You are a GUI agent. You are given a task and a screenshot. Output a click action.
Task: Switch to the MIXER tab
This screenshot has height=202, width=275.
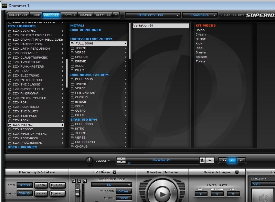[36, 15]
